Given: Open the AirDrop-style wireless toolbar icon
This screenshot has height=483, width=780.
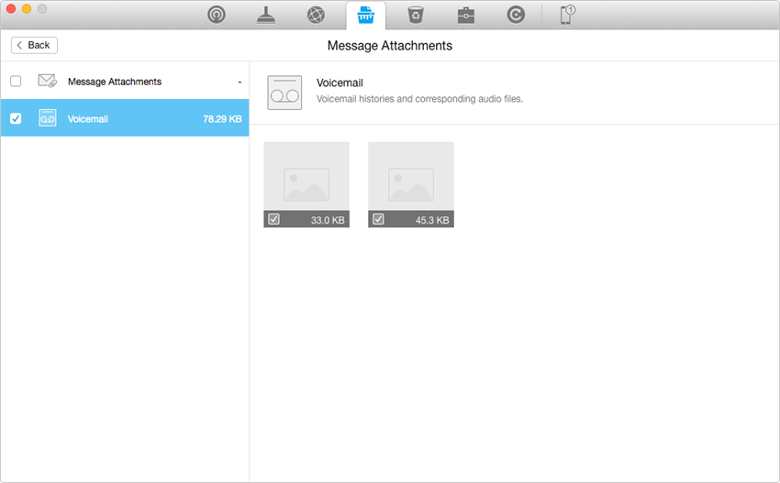Looking at the screenshot, I should click(x=217, y=15).
